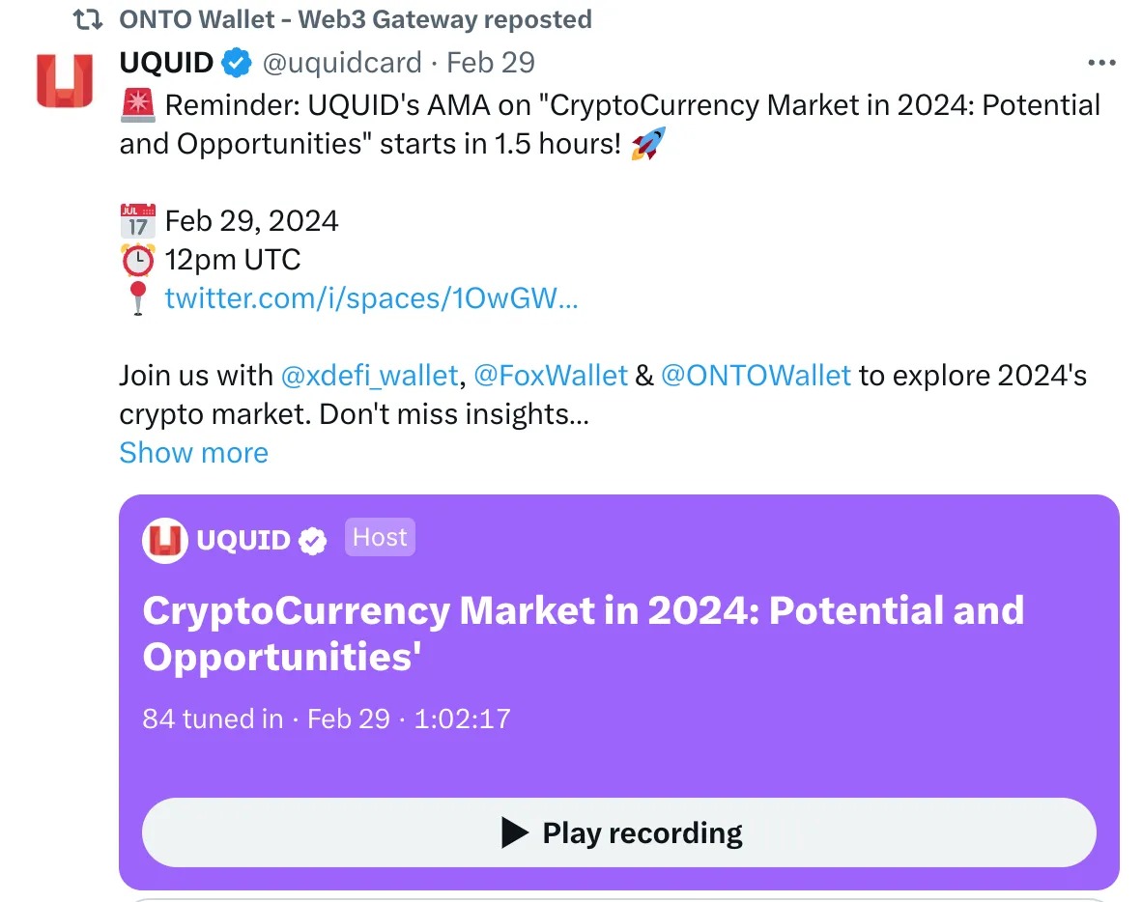Open the @FoxWallet mention

point(551,376)
